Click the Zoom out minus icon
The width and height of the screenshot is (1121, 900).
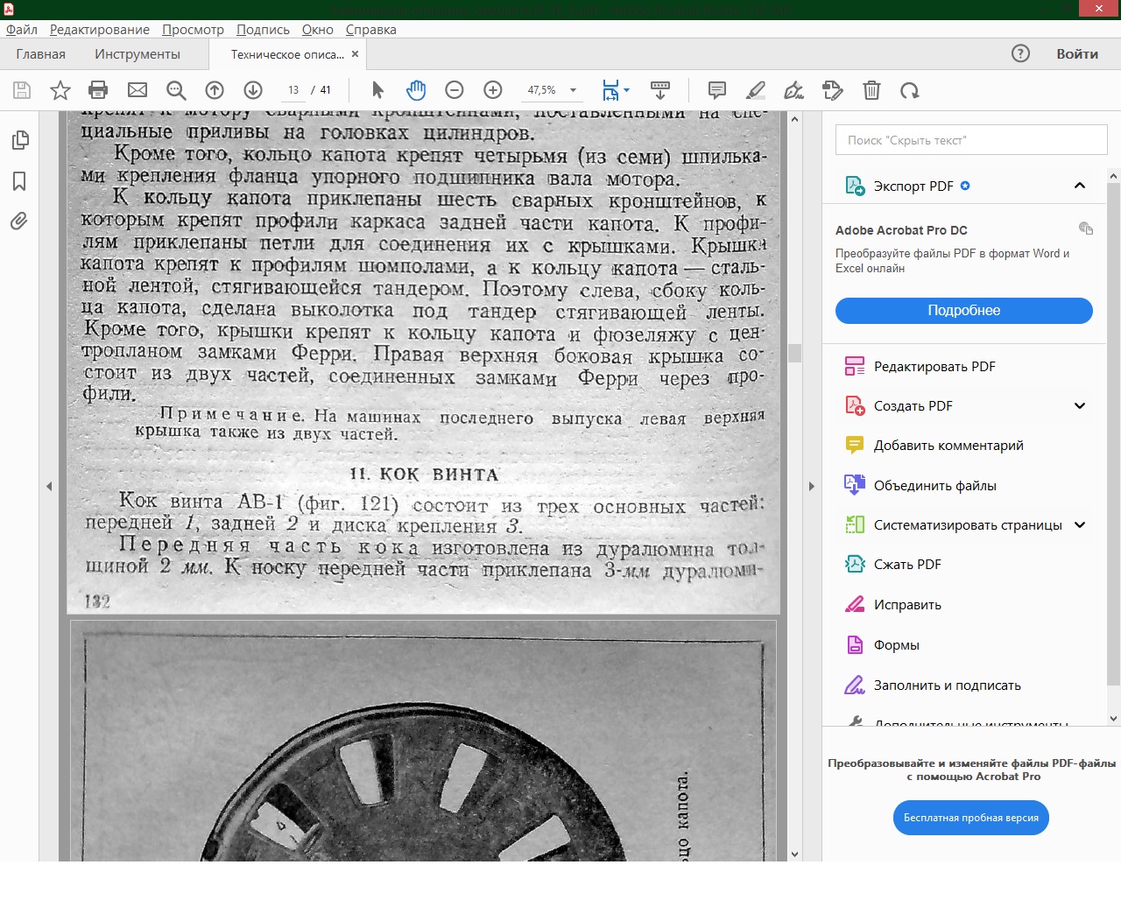[454, 90]
